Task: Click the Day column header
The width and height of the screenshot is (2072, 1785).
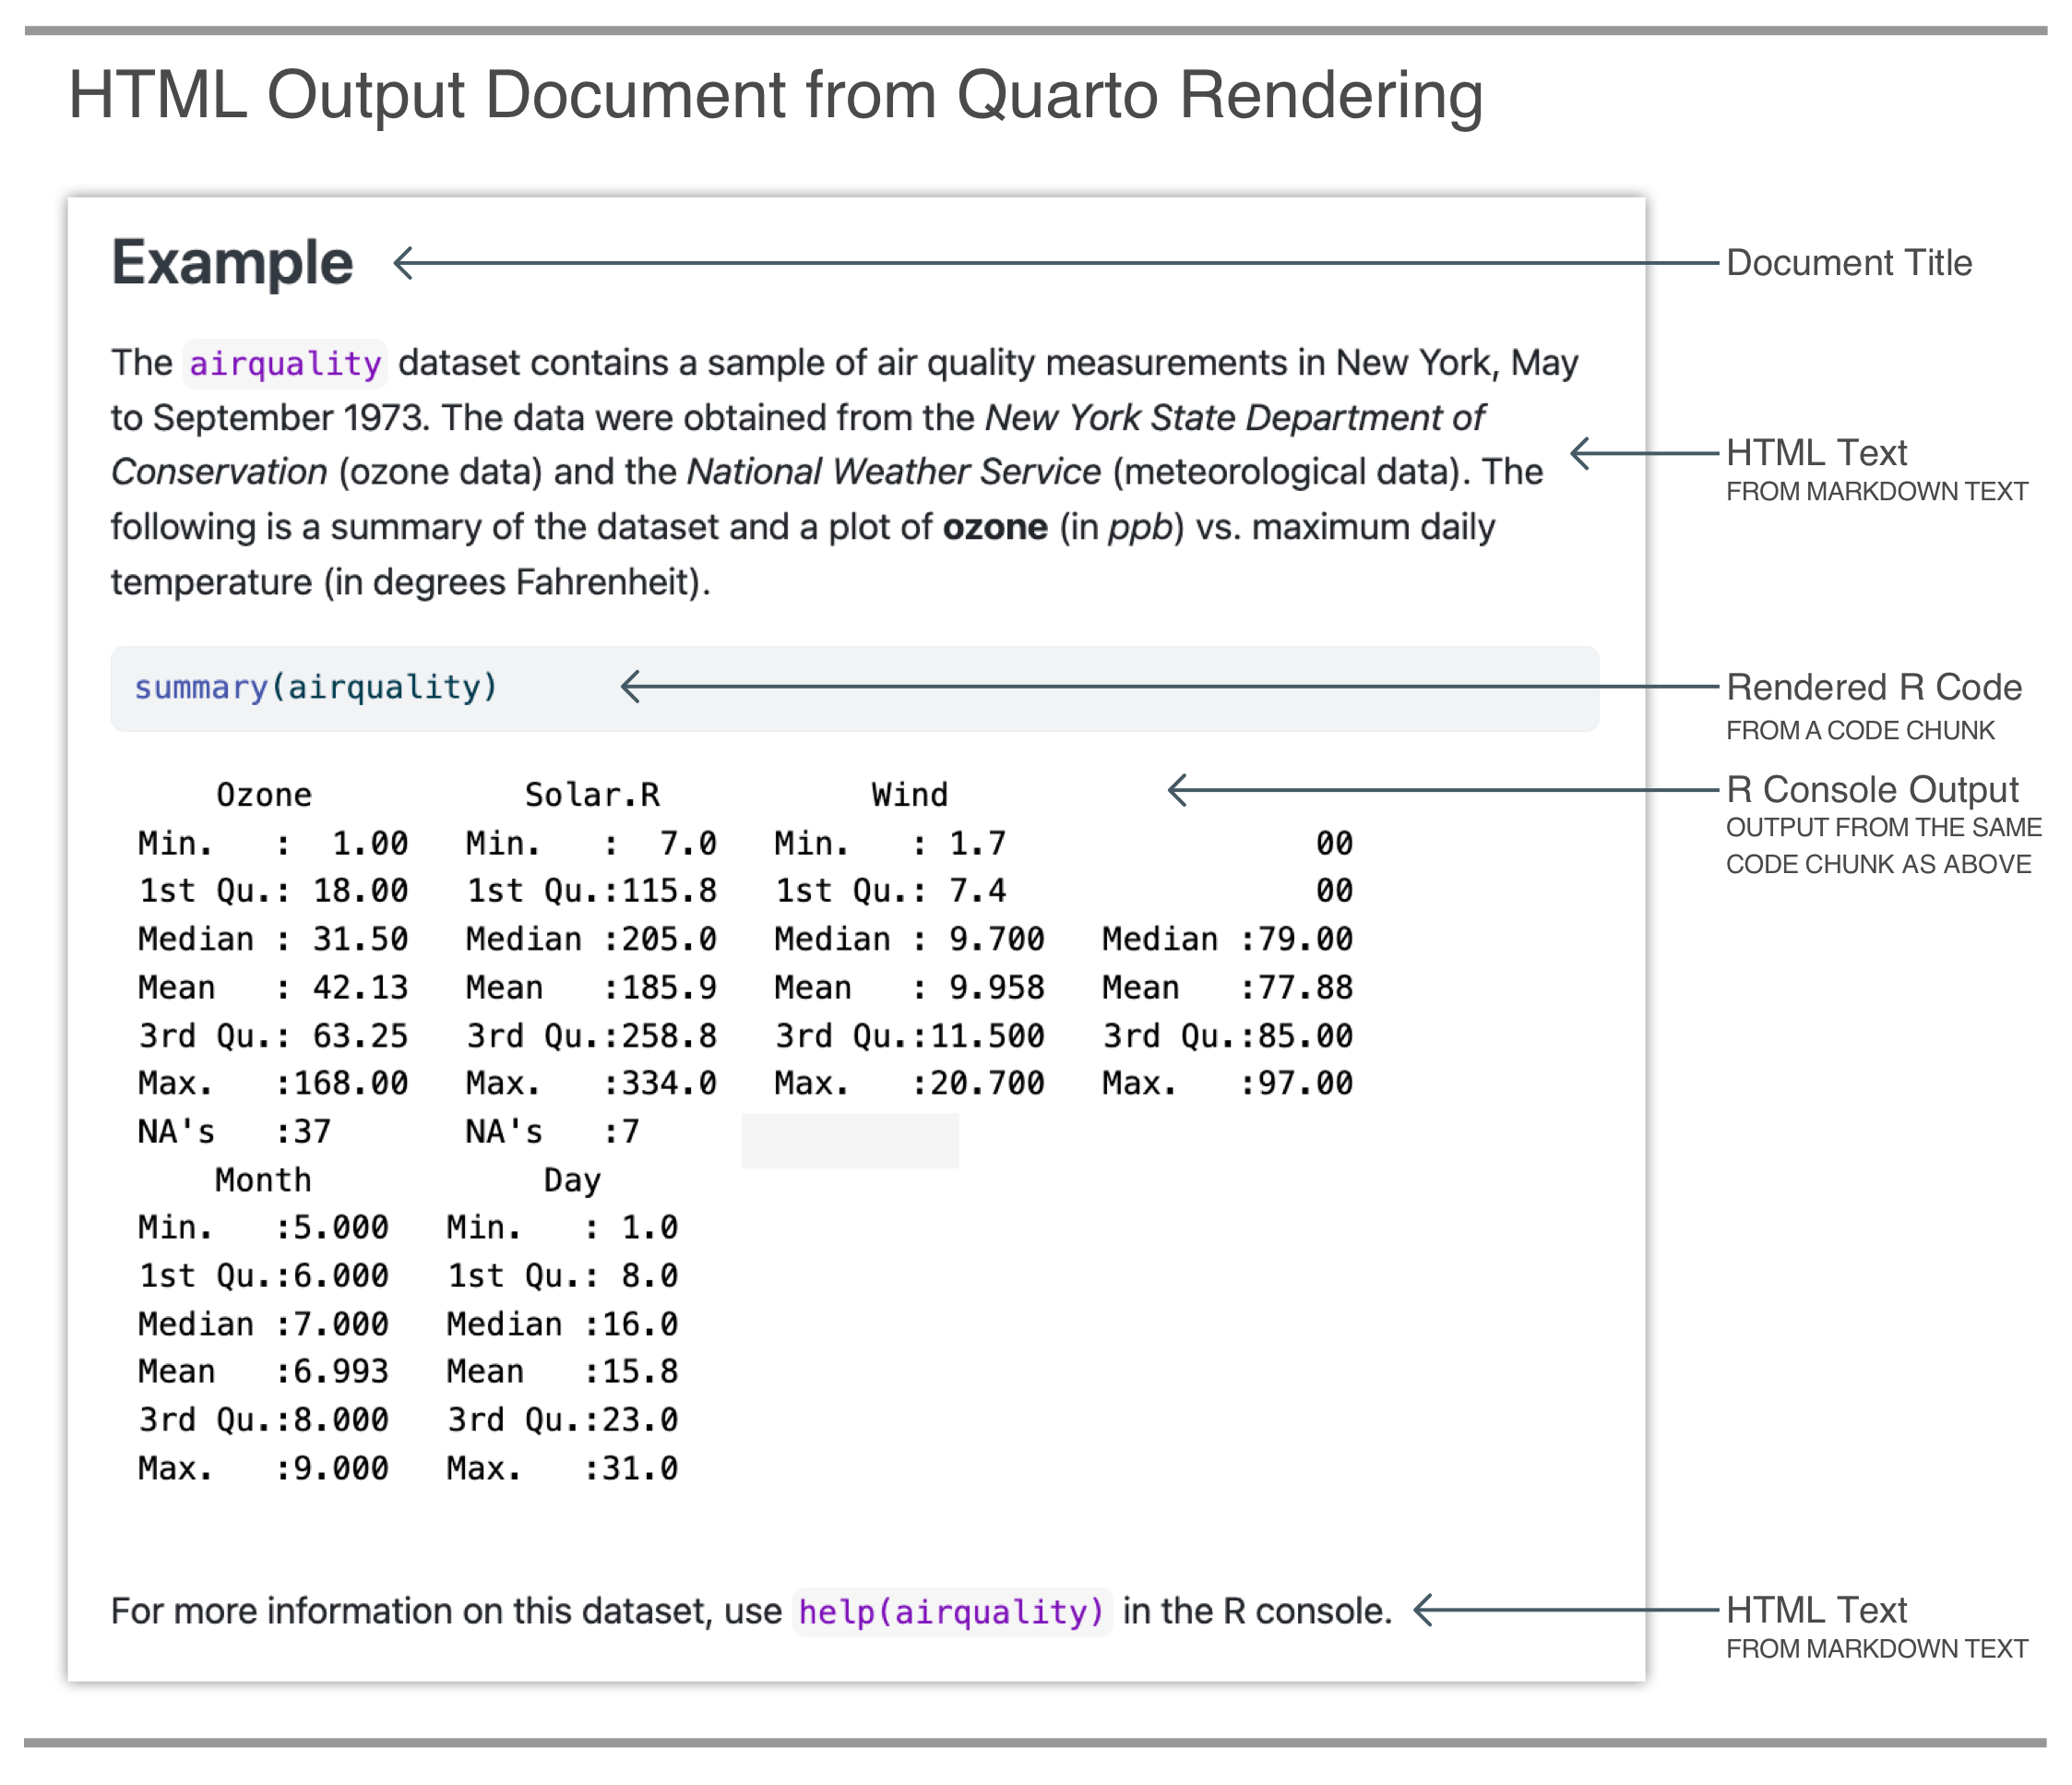Action: (x=572, y=1180)
